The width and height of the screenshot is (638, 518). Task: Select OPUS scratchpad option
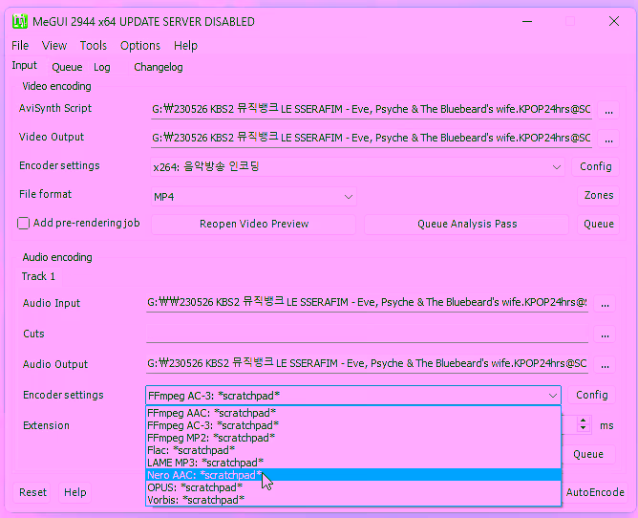[x=353, y=487]
